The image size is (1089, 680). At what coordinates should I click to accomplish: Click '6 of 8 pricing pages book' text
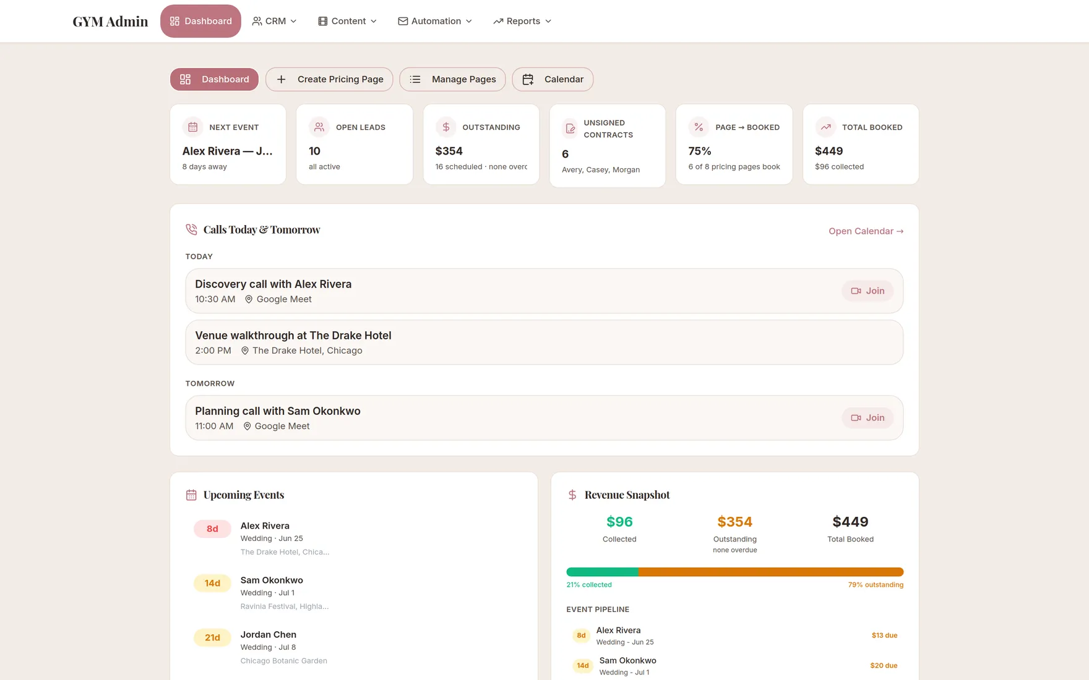734,167
